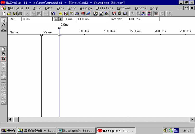Click the reference marker handle at 0.0ns

pyautogui.click(x=59, y=28)
